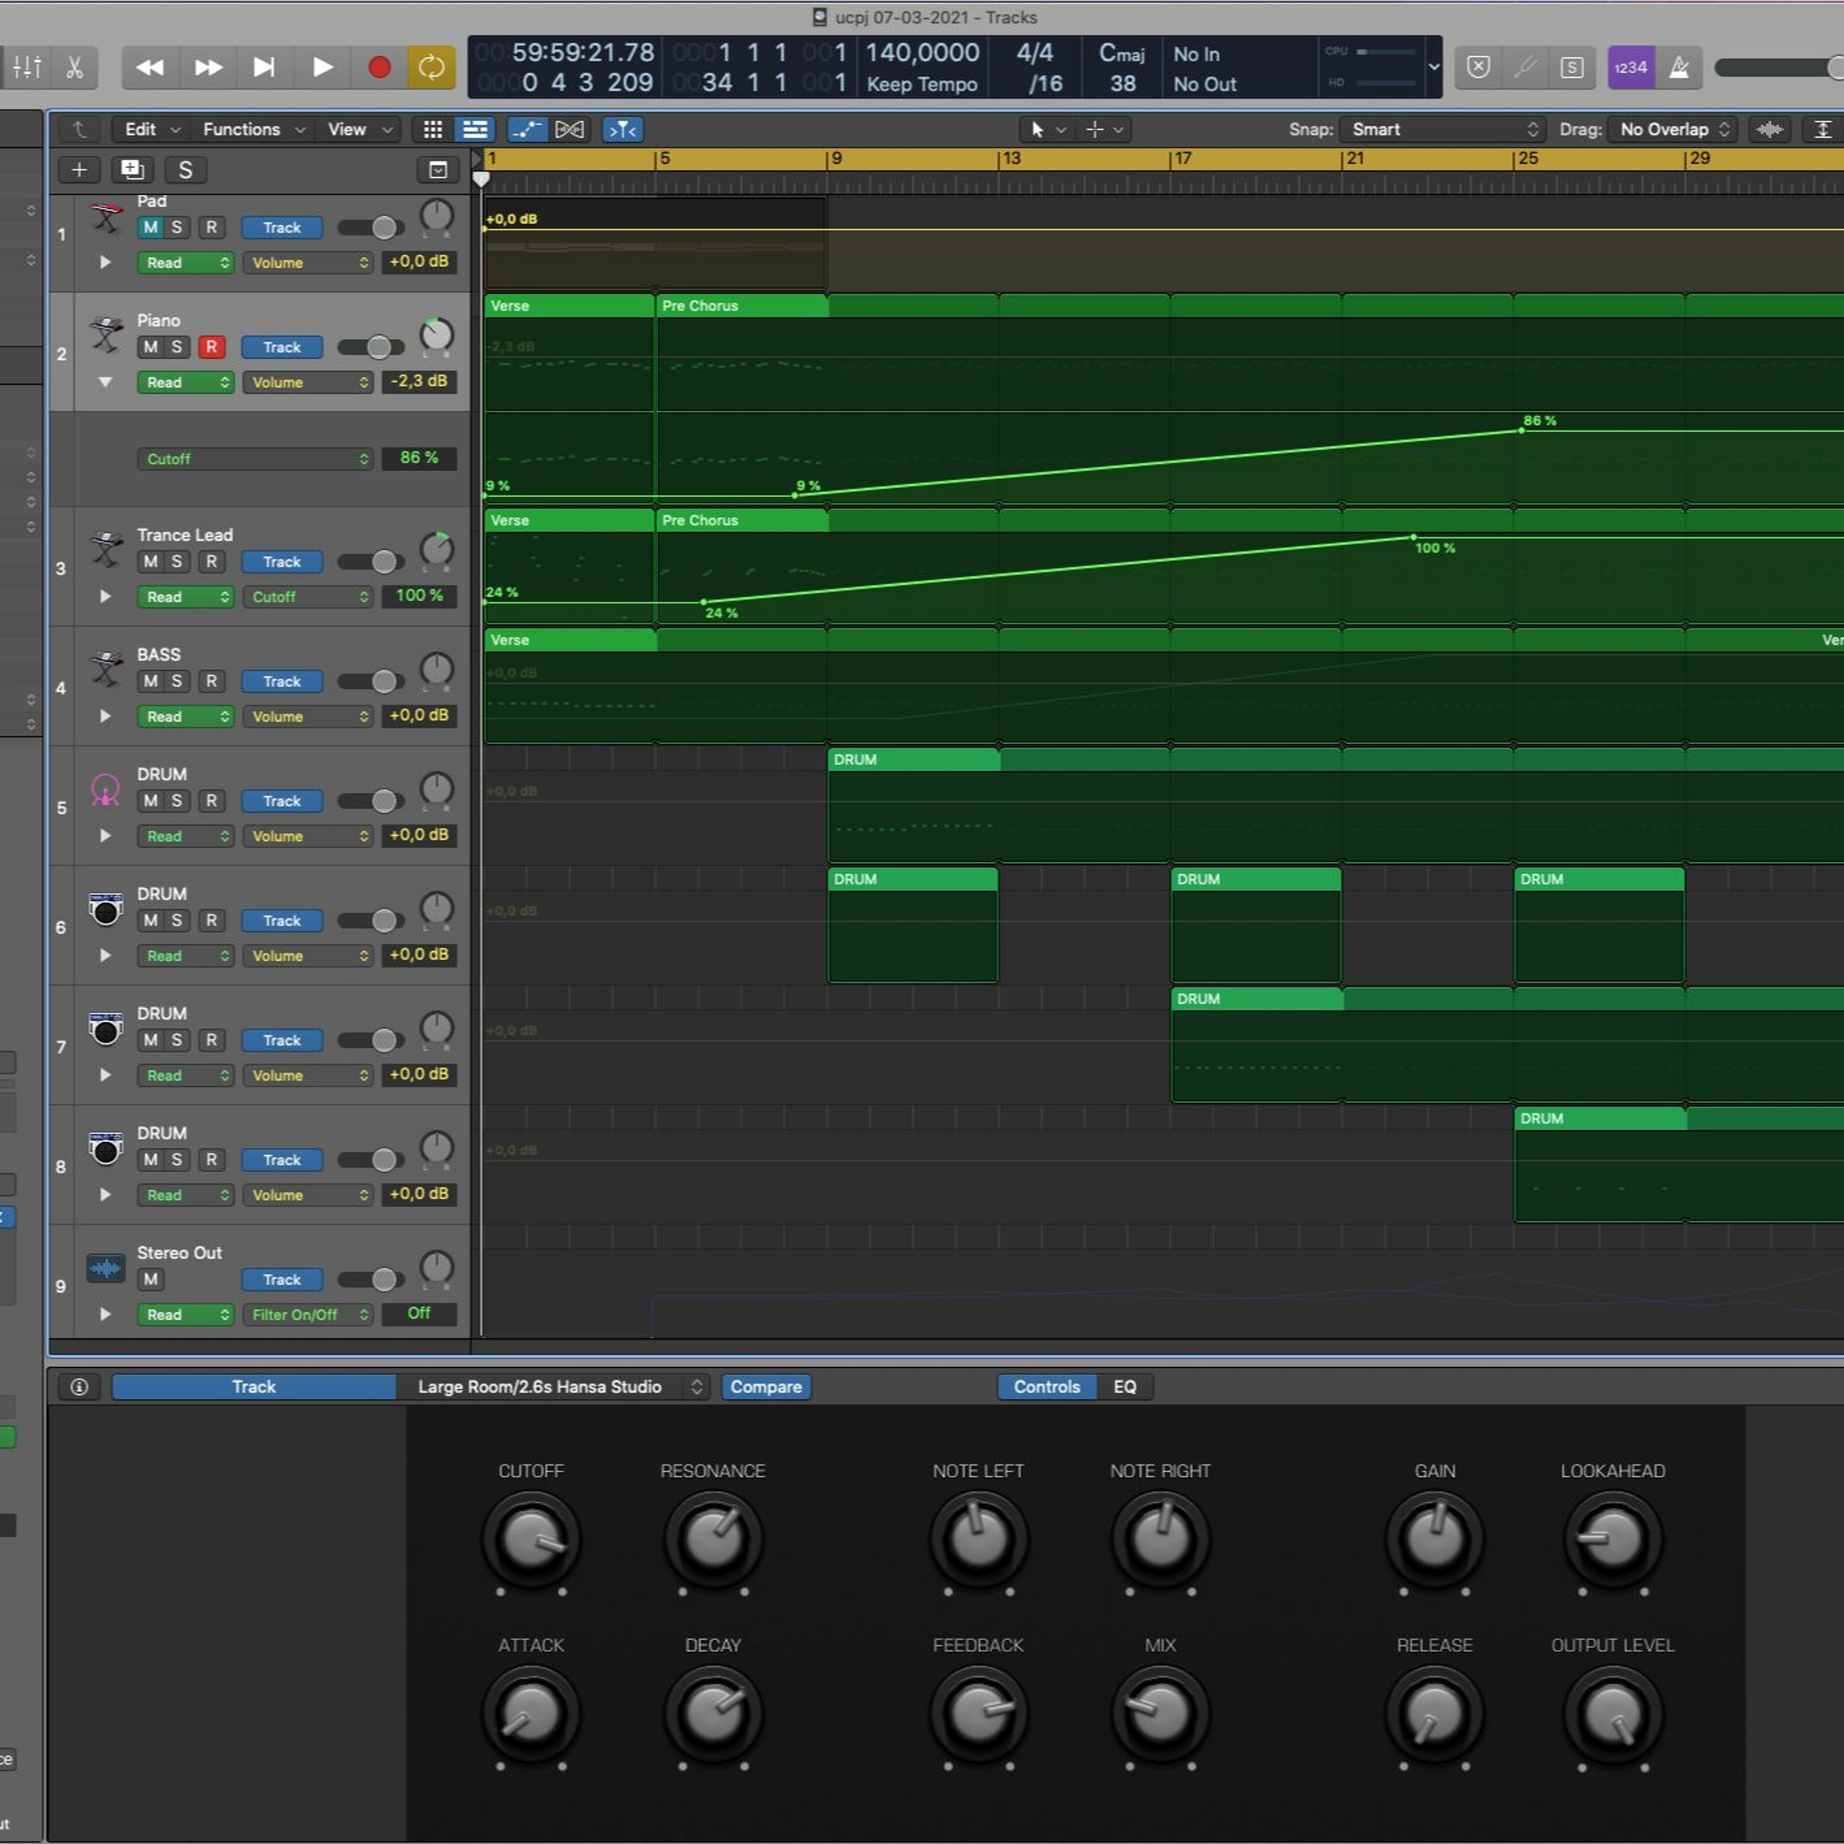Switch to the EQ tab

point(1124,1387)
